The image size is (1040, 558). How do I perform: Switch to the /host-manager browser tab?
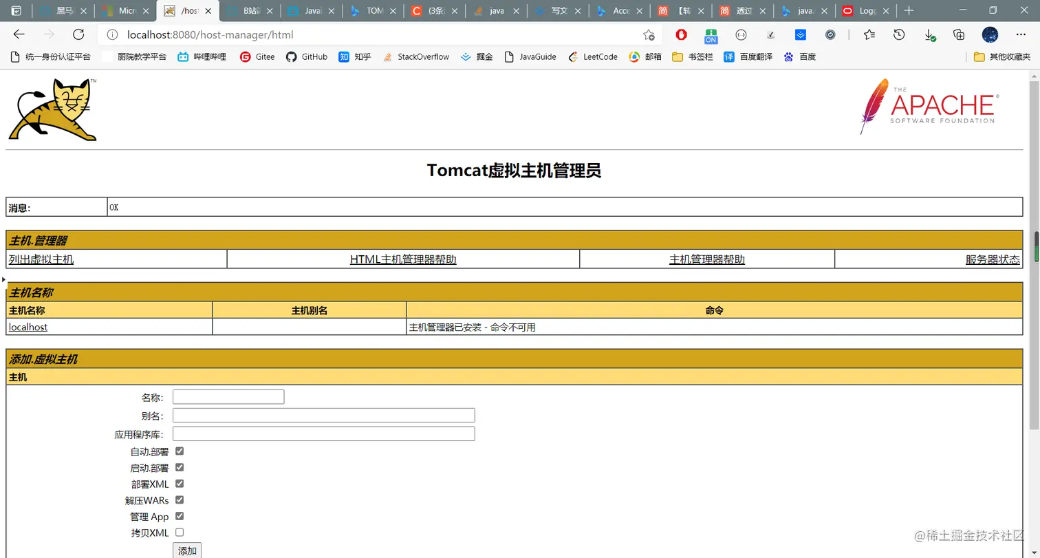point(189,11)
